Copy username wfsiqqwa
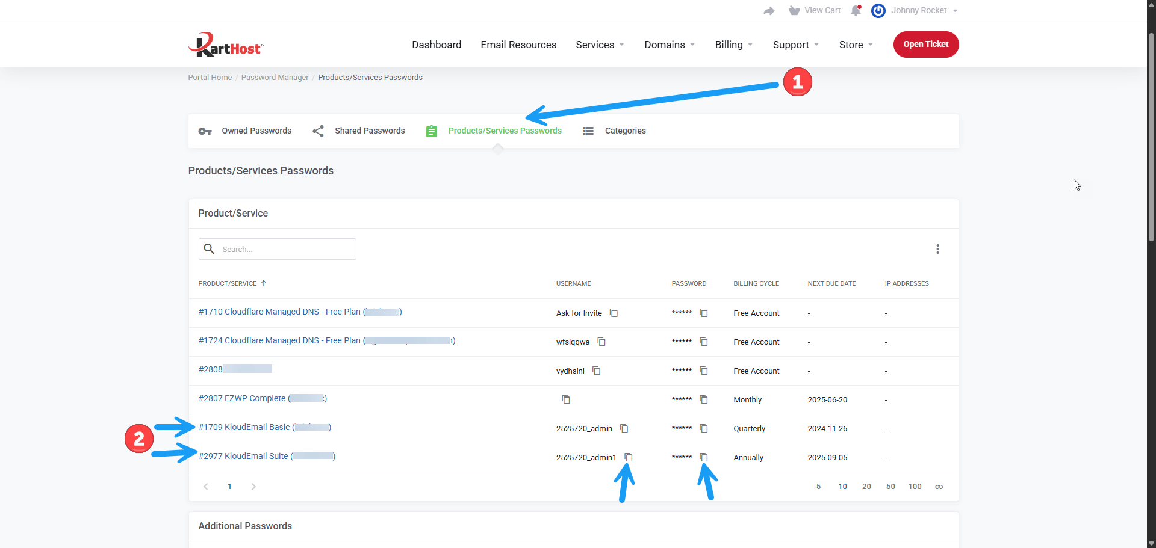Viewport: 1156px width, 548px height. [x=601, y=342]
